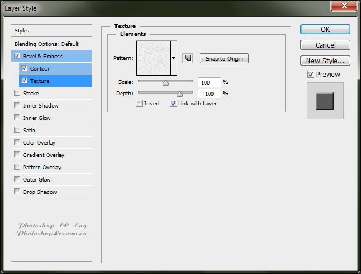This screenshot has width=361, height=274.
Task: Enable the Drop Shadow effect checkbox
Action: (18, 192)
